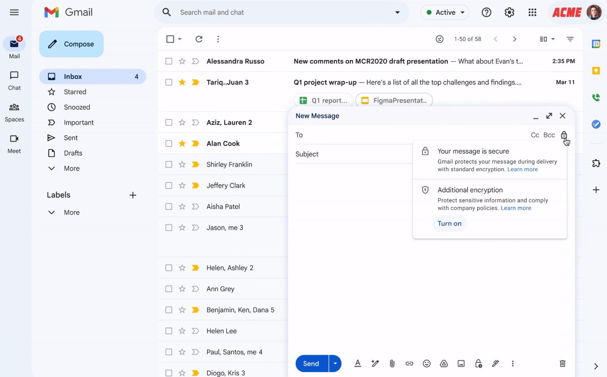Open the more options menu above inbox

[218, 39]
